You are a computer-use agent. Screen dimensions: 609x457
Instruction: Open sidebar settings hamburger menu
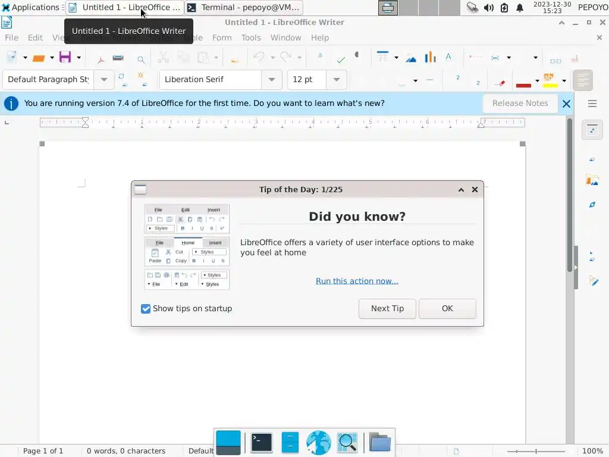pyautogui.click(x=592, y=104)
